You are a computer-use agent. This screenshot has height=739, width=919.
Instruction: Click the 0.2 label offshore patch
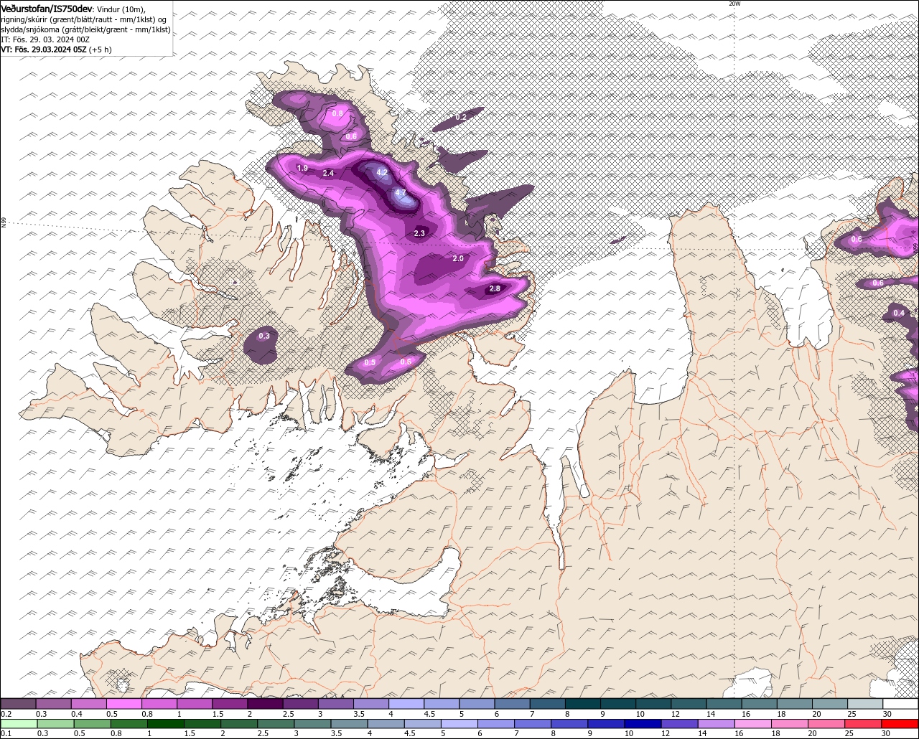click(x=461, y=117)
